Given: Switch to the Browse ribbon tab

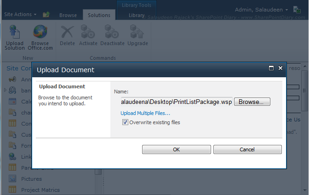Looking at the screenshot, I should [x=68, y=15].
